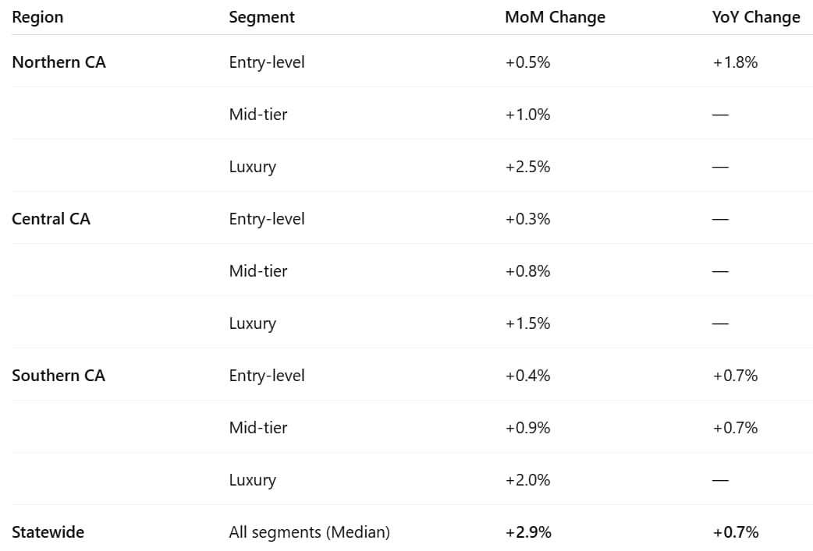Image resolution: width=813 pixels, height=551 pixels.
Task: Click Northern CA +1.8% YoY value
Action: [735, 62]
